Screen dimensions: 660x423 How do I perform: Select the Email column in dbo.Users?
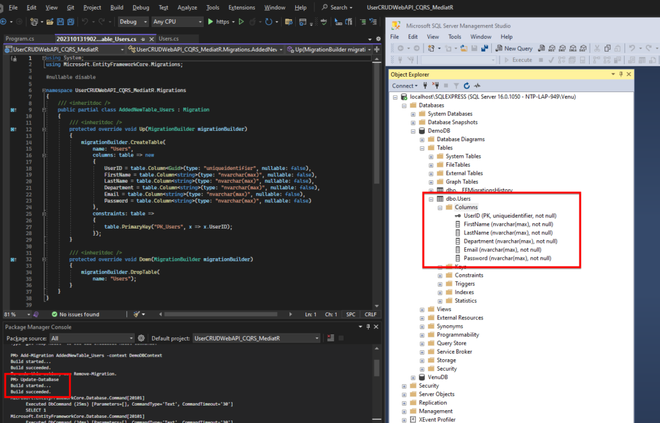click(502, 250)
